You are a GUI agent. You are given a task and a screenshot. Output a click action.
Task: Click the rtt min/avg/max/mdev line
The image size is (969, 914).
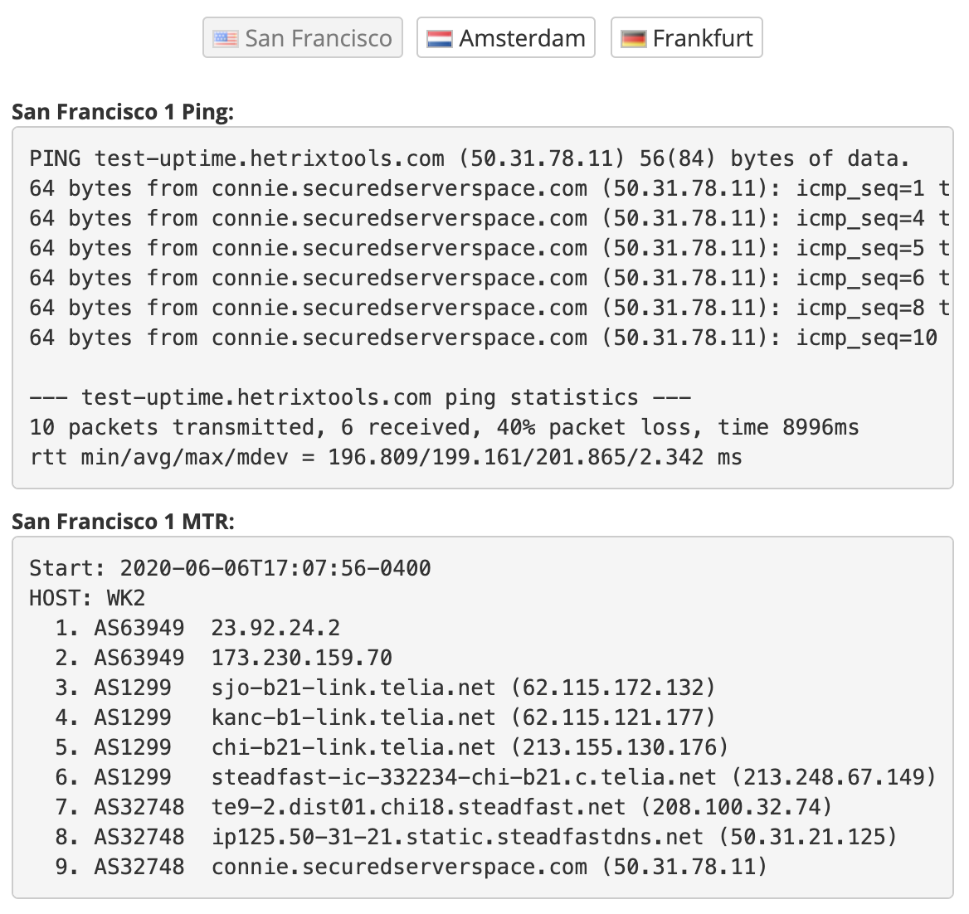[x=385, y=457]
